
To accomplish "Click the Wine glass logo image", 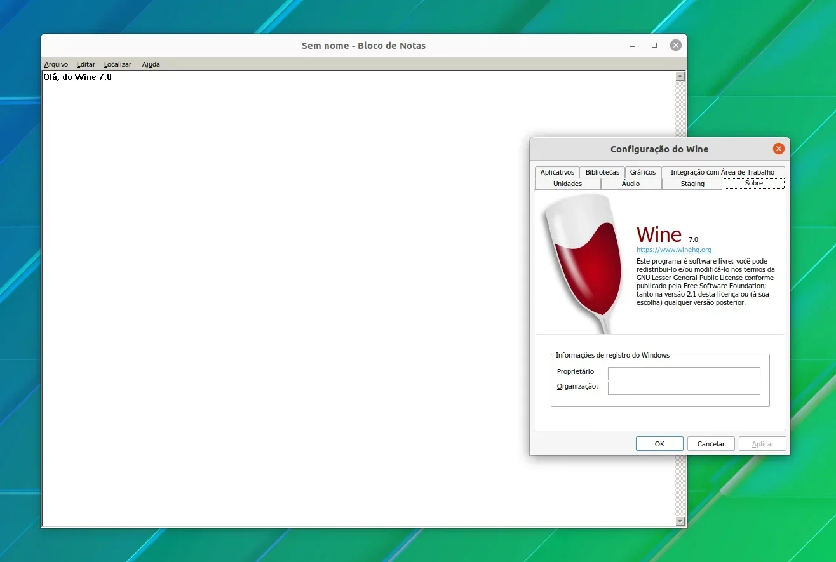I will click(583, 263).
